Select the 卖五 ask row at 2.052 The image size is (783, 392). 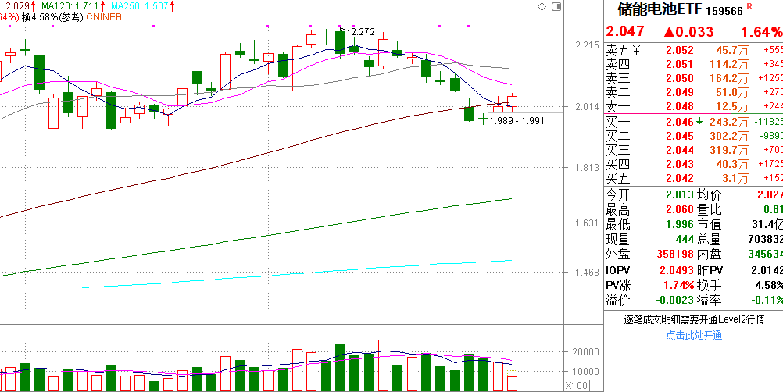(694, 50)
